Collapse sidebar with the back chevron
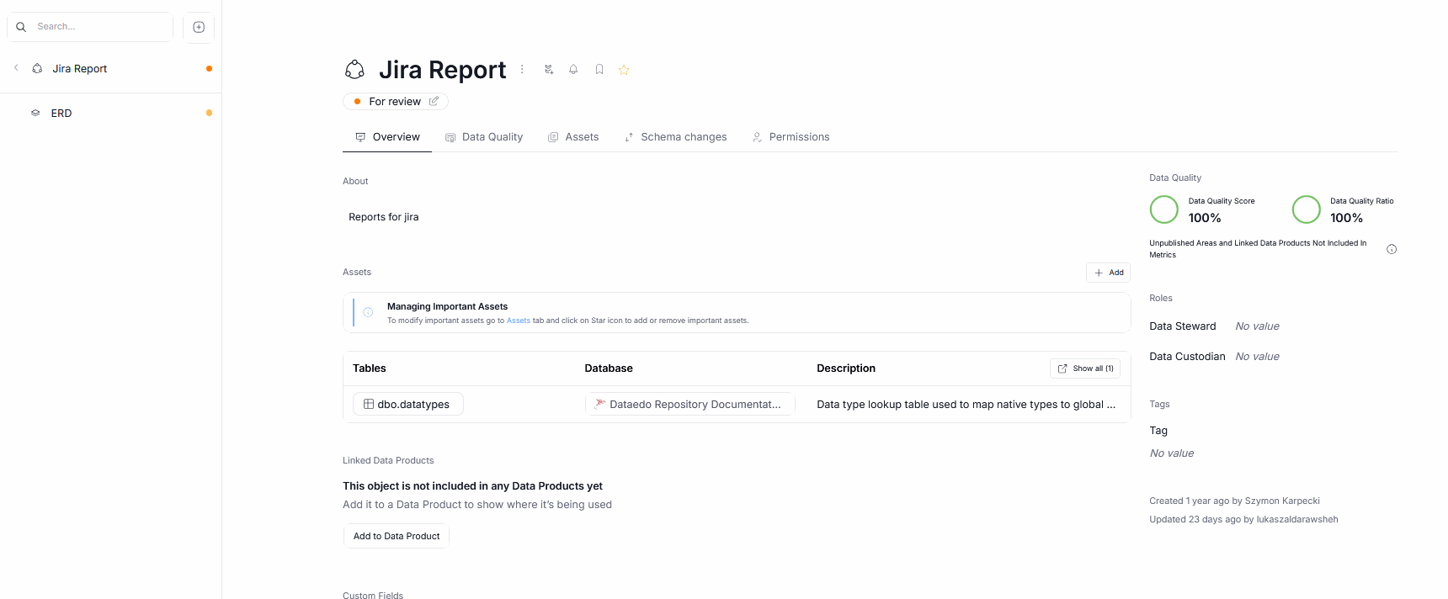 click(16, 68)
